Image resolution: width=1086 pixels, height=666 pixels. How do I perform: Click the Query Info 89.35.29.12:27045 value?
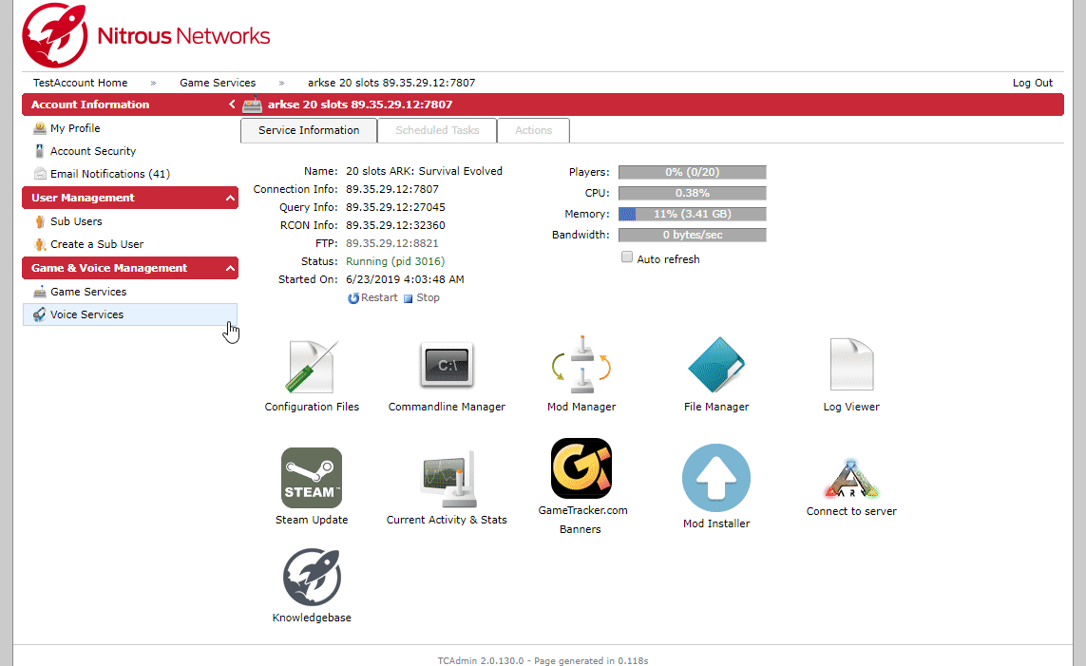(x=395, y=207)
